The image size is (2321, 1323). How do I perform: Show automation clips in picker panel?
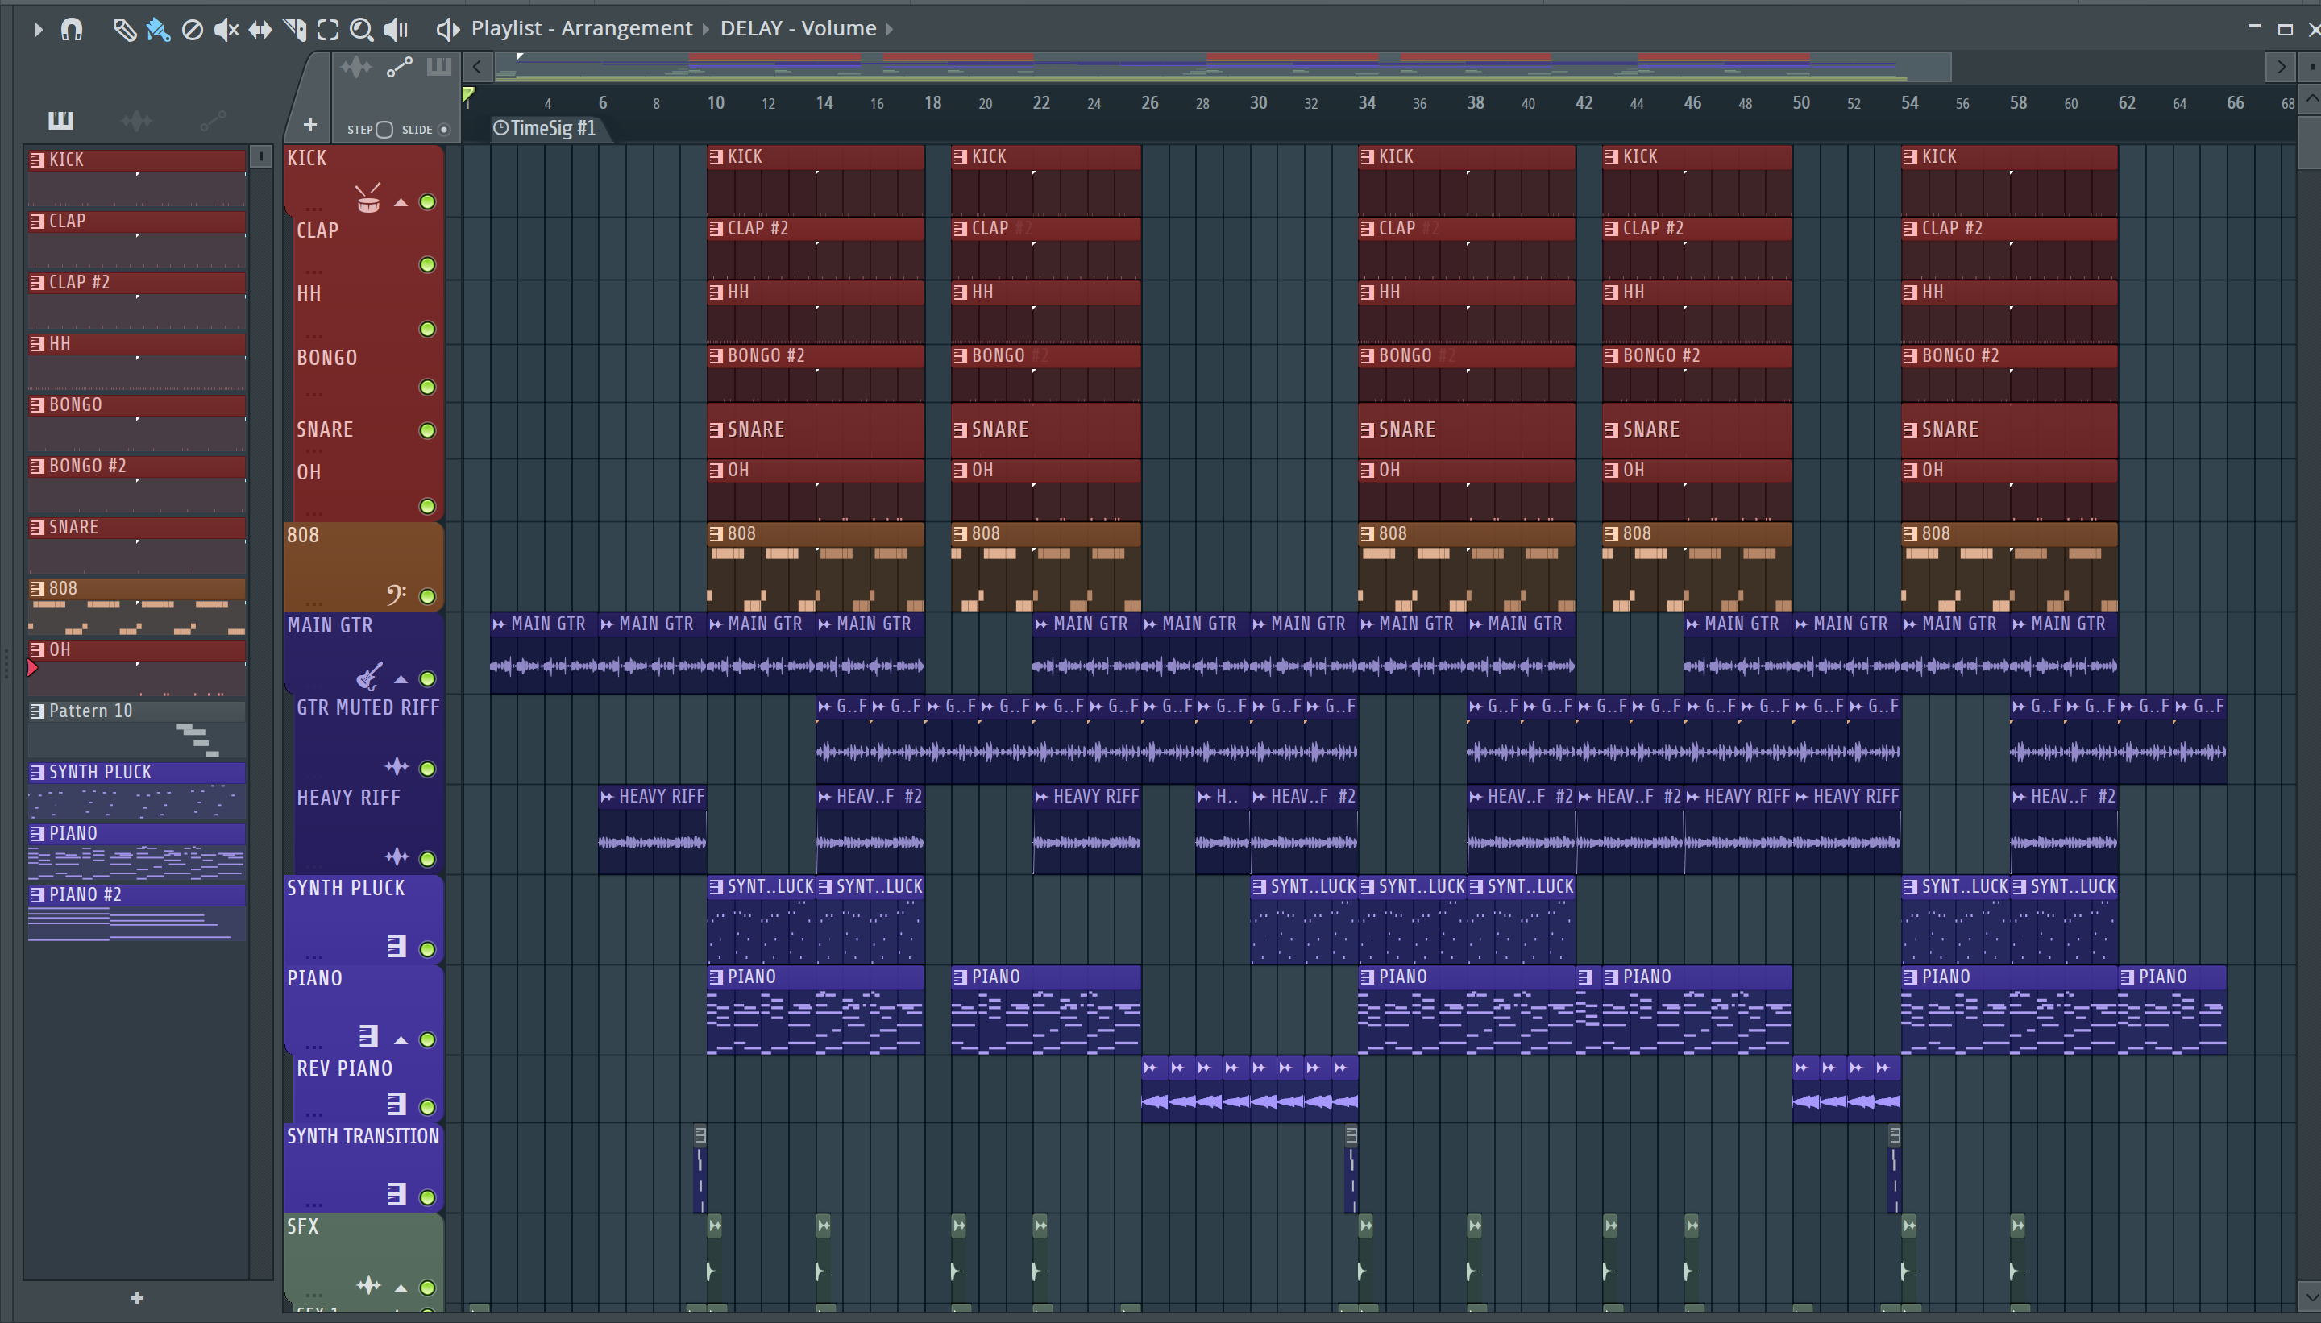point(213,120)
